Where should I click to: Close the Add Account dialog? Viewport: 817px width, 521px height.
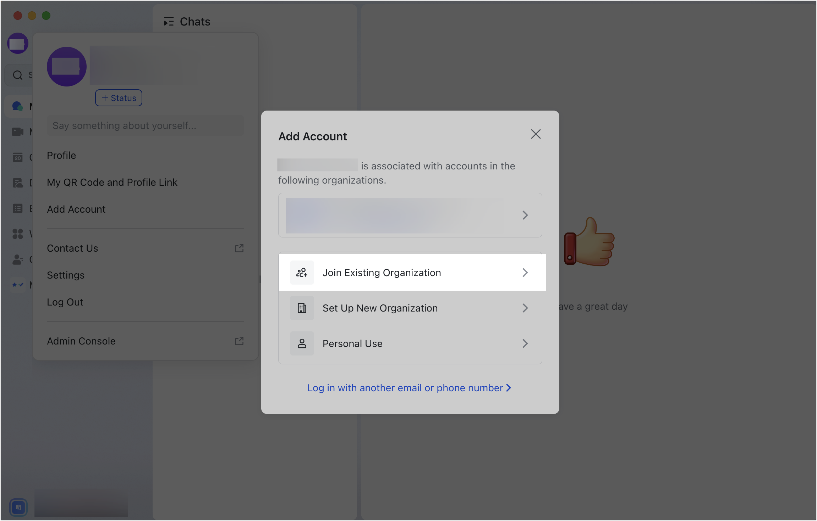click(x=536, y=134)
